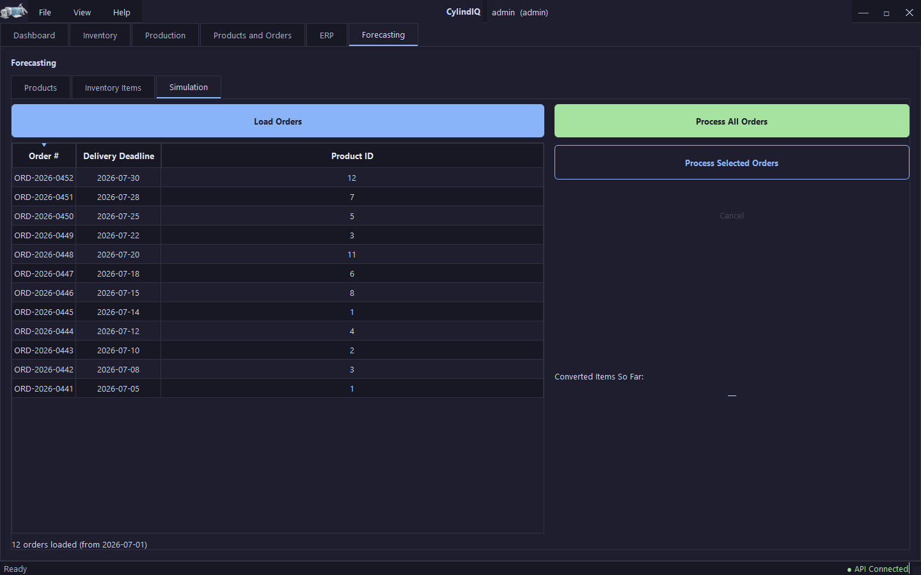Viewport: 921px width, 575px height.
Task: Click the greyed Cancel button
Action: click(732, 215)
